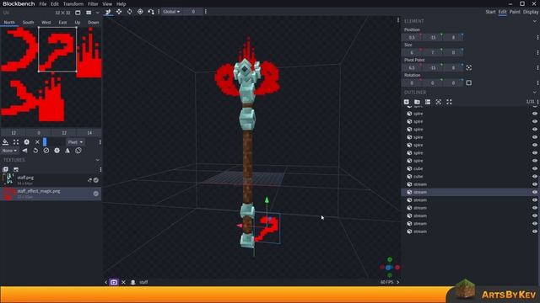
Task: Select the highlighted stream row in Outliner
Action: 471,193
